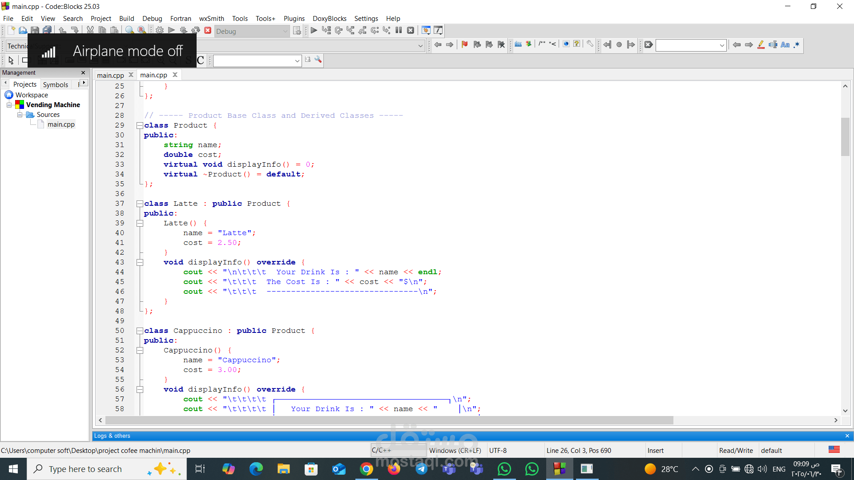Select the Workspace tree item
The width and height of the screenshot is (854, 480).
32,95
